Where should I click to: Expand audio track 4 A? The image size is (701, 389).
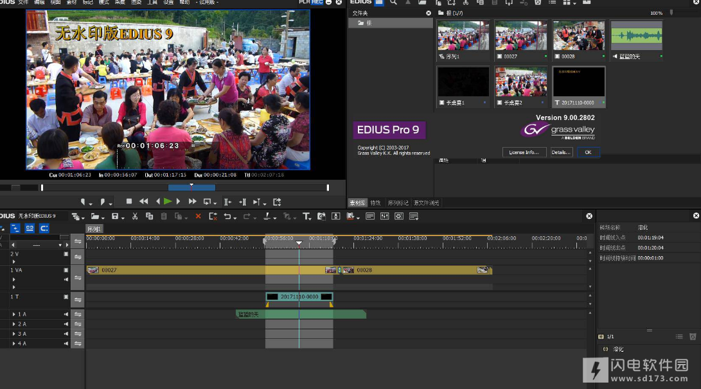(14, 344)
